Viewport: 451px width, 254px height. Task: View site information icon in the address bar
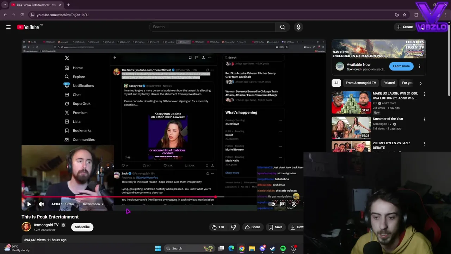pos(32,15)
